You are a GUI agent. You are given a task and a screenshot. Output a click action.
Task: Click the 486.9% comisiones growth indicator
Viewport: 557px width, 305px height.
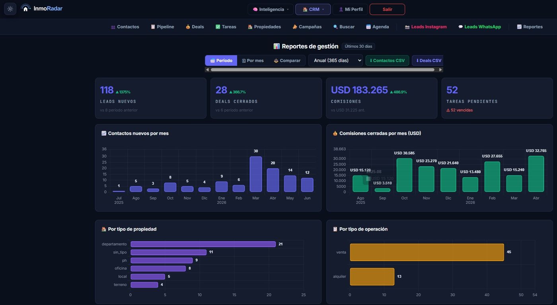pos(398,92)
